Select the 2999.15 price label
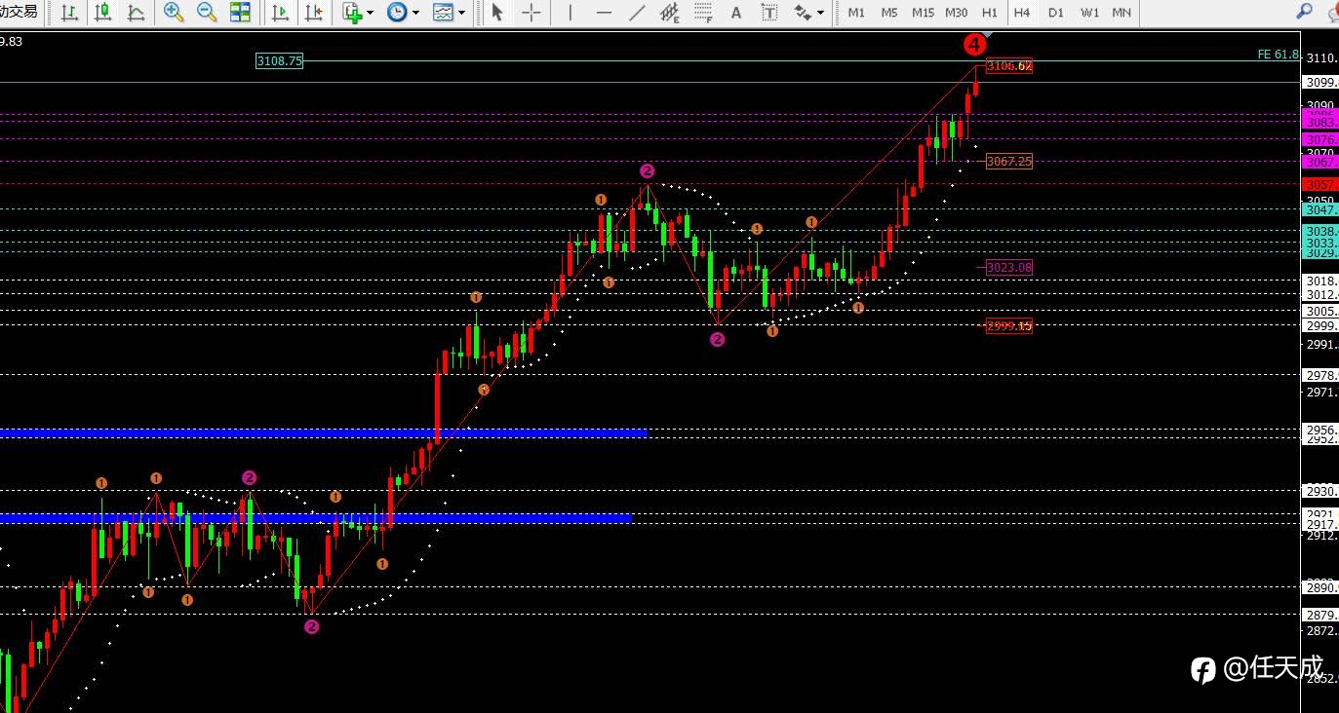 click(1008, 325)
